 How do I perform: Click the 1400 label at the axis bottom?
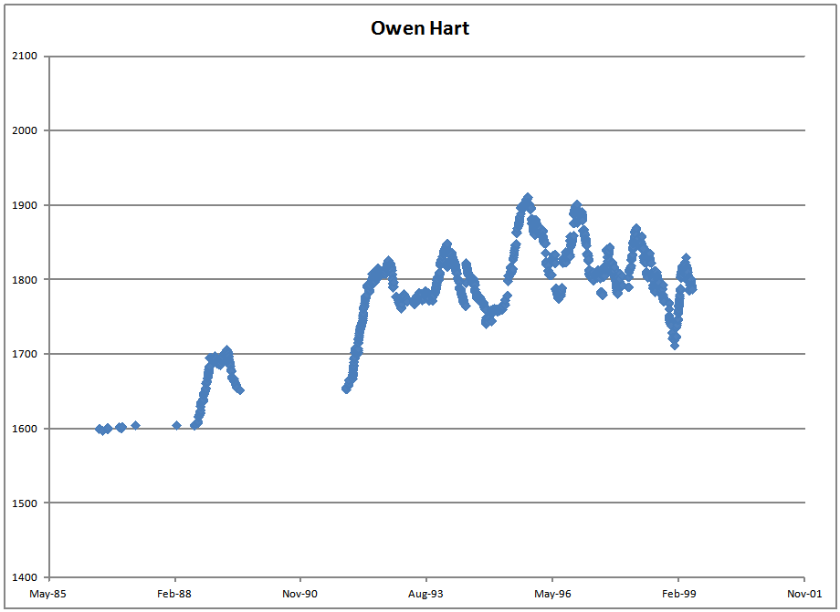tap(25, 577)
